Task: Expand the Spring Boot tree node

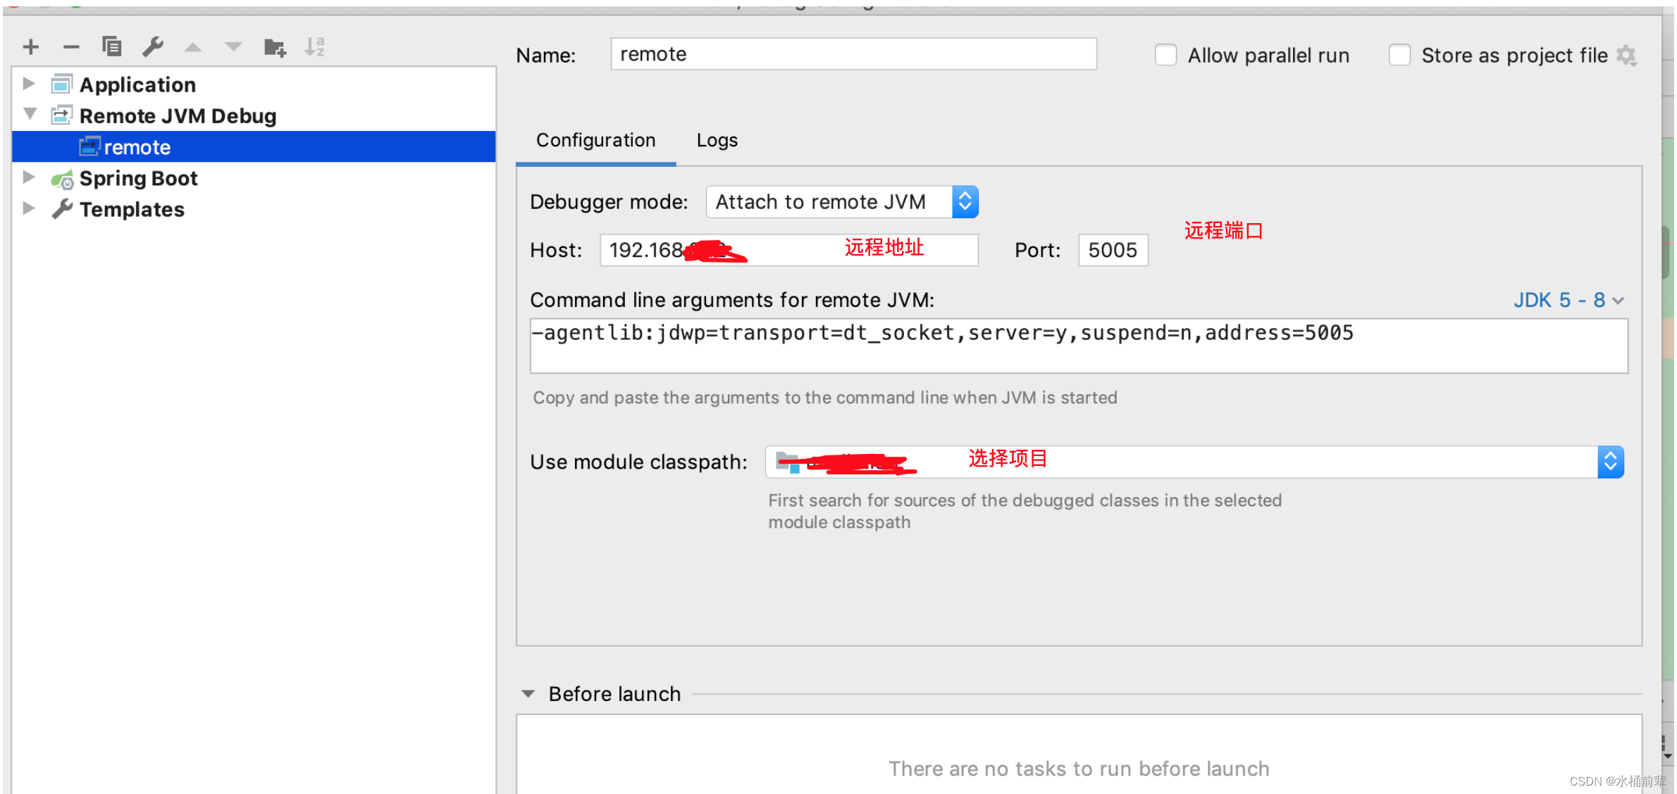Action: pos(29,177)
